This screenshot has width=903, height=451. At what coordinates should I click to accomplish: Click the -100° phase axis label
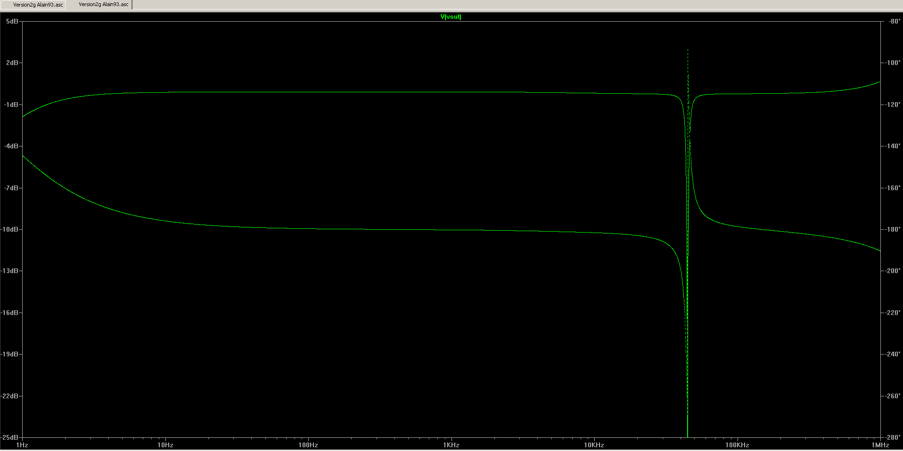893,63
